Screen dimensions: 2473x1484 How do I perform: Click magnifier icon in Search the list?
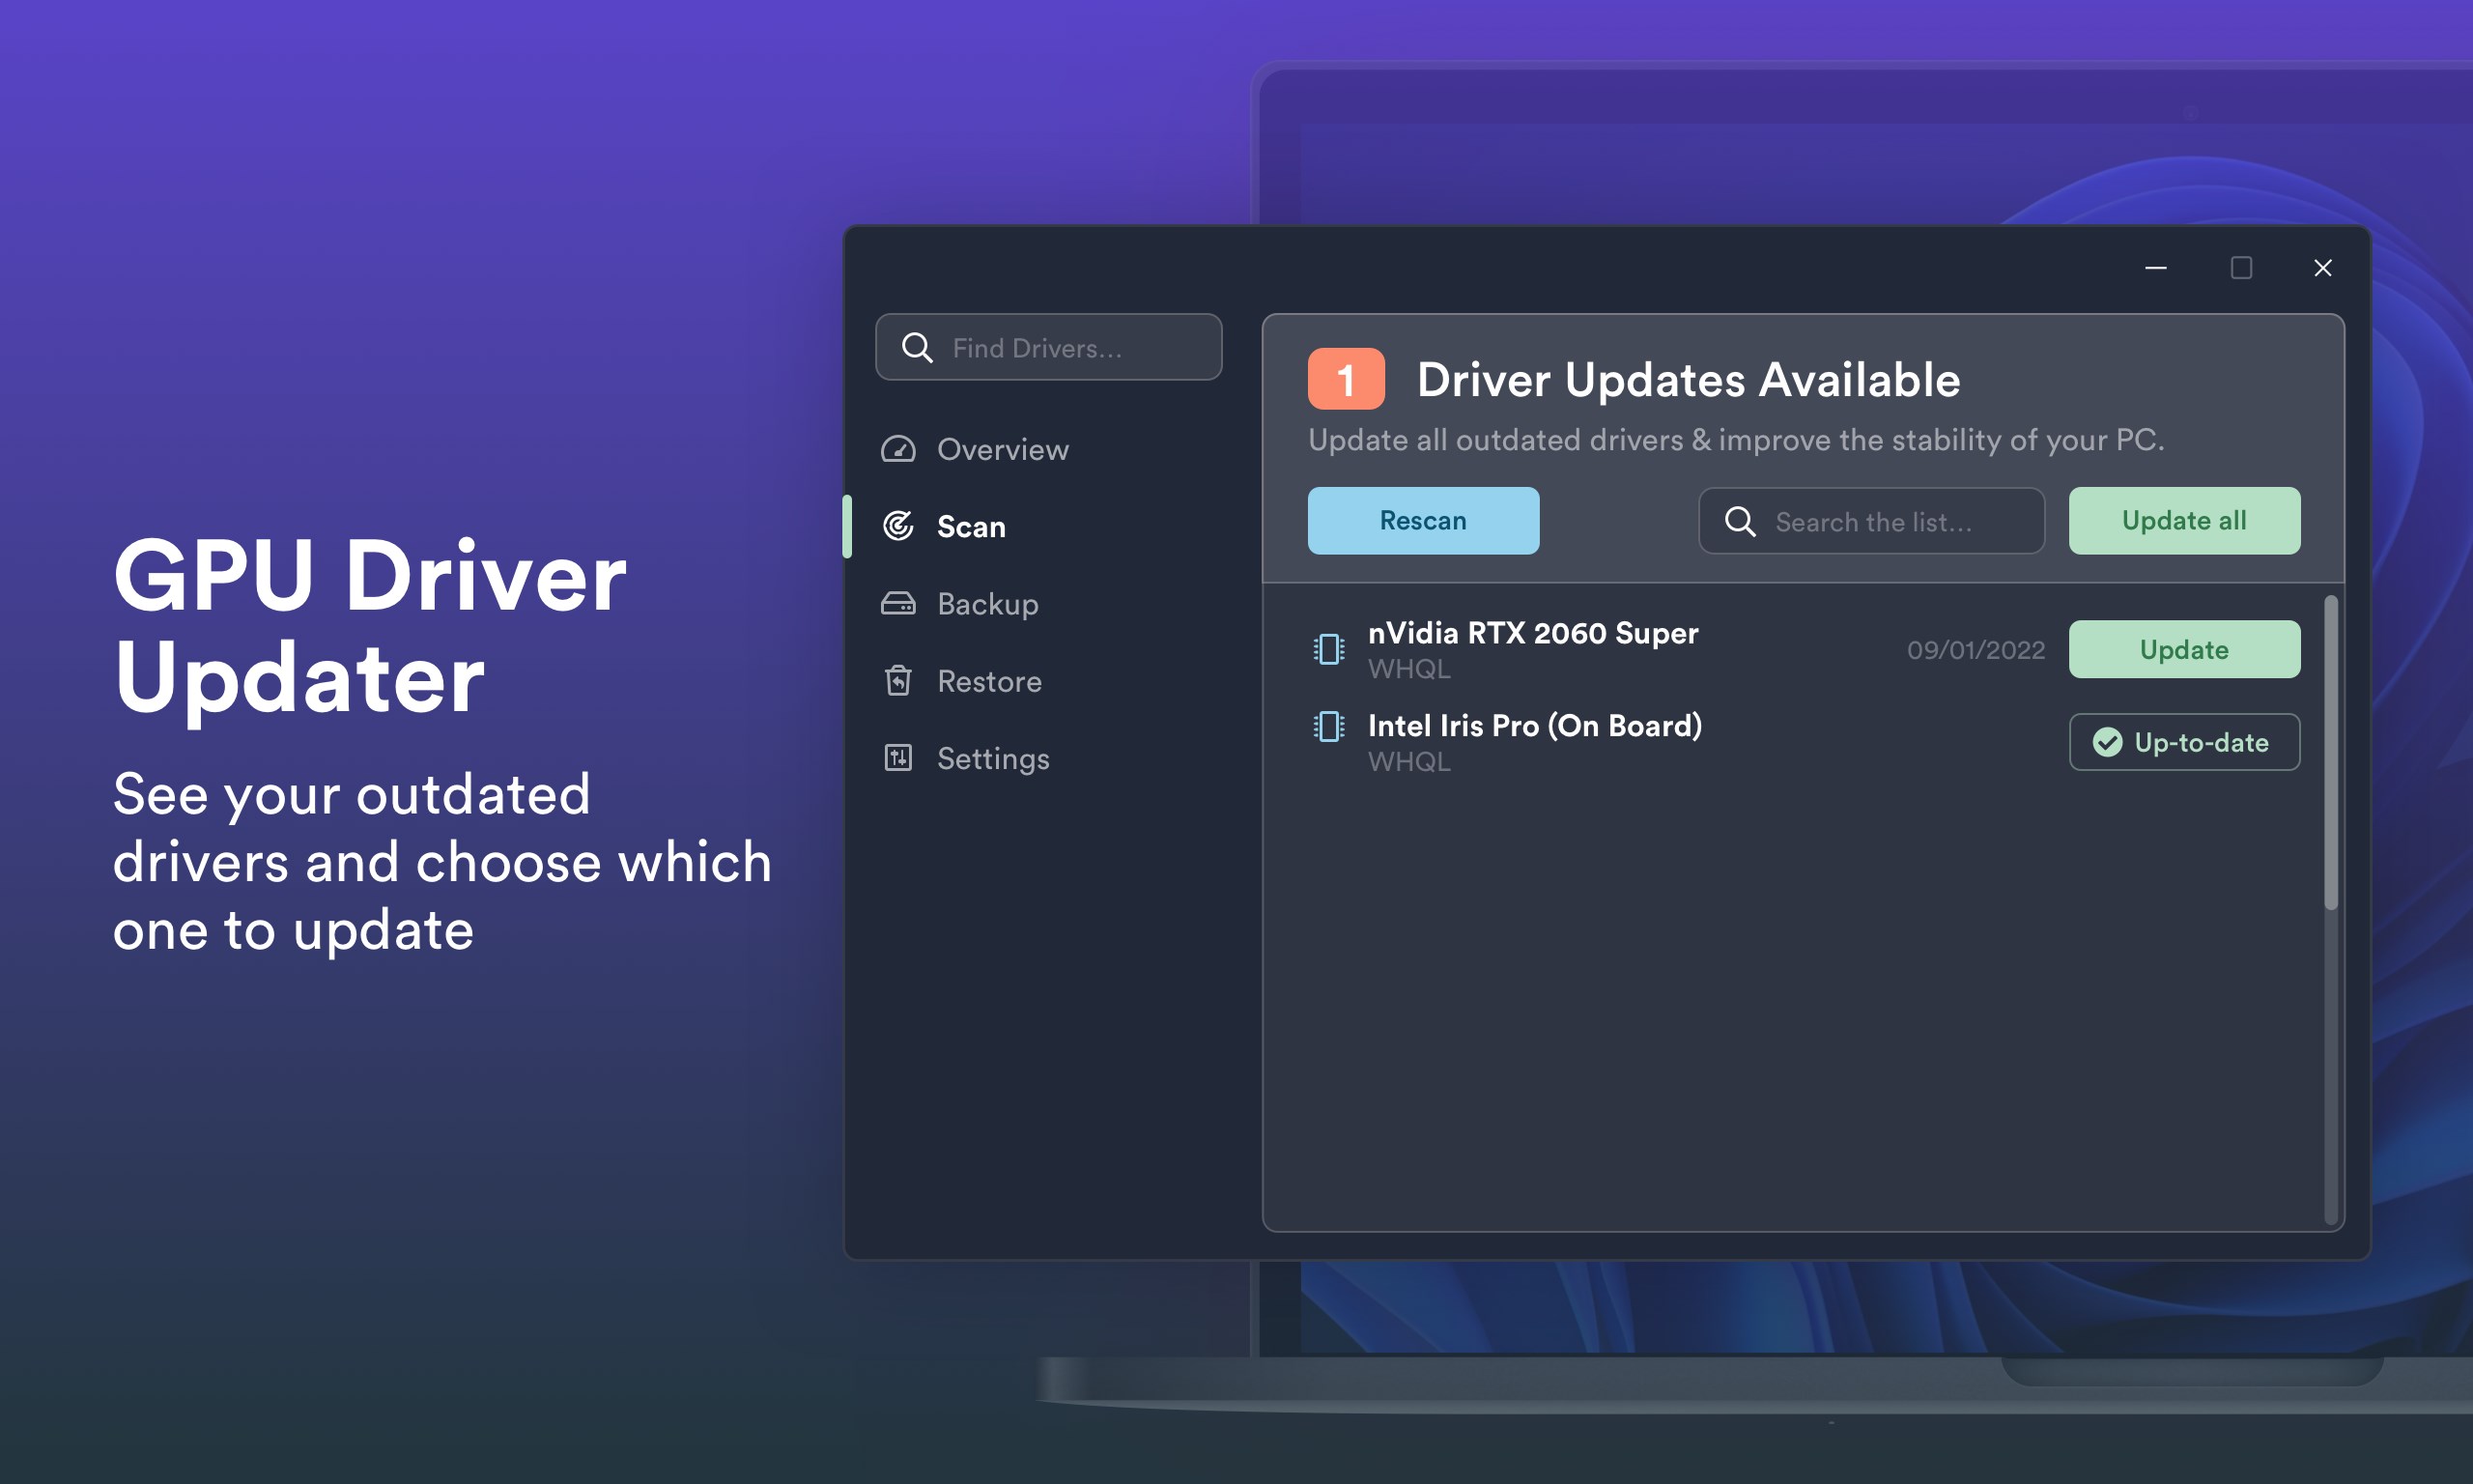click(1739, 521)
